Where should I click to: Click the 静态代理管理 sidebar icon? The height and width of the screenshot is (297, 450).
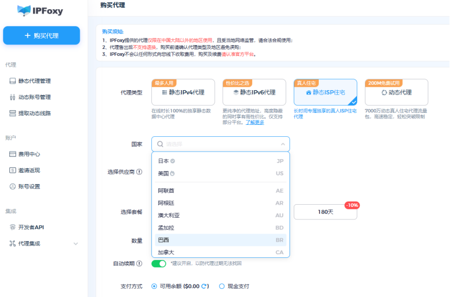[12, 81]
